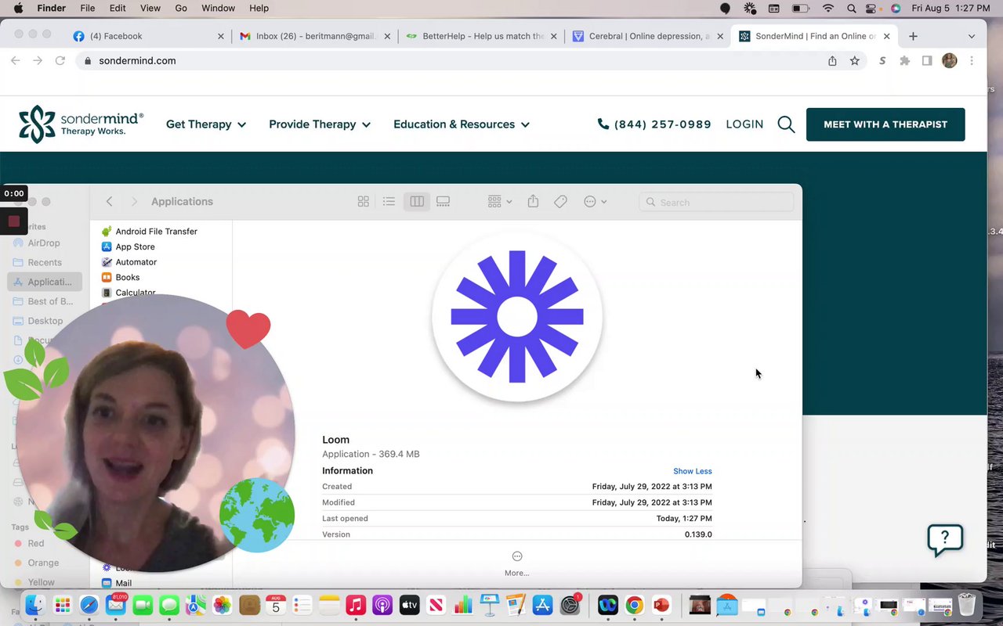The image size is (1003, 626).
Task: Open the Chrome profile avatar
Action: 950,61
